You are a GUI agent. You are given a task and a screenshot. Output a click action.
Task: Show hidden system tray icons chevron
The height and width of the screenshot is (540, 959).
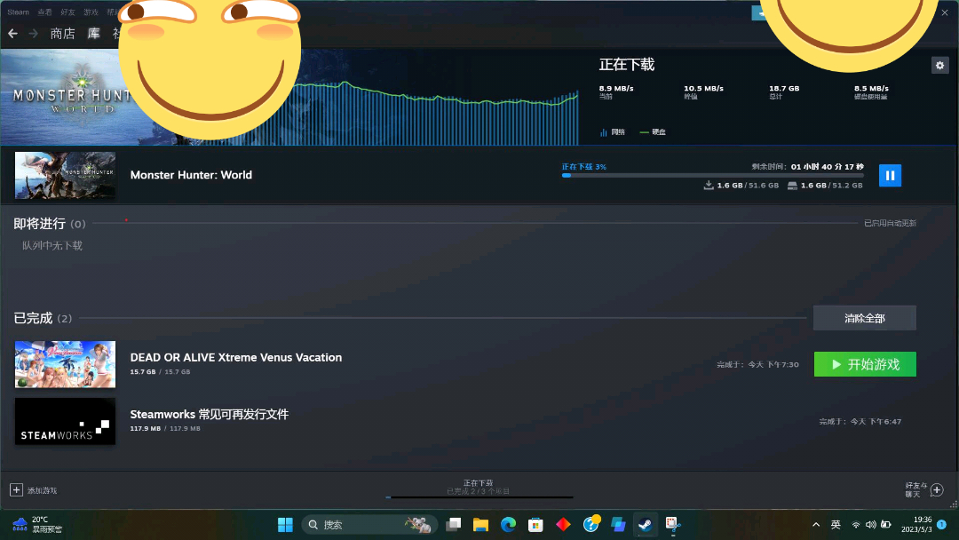click(x=816, y=525)
